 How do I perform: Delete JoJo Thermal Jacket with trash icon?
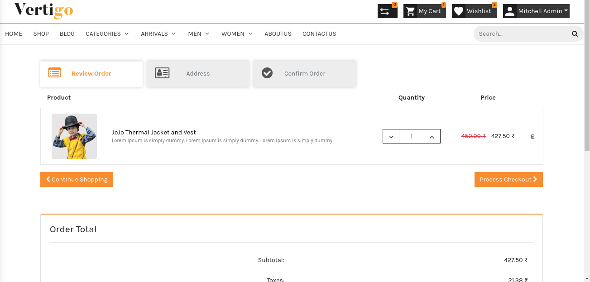532,136
